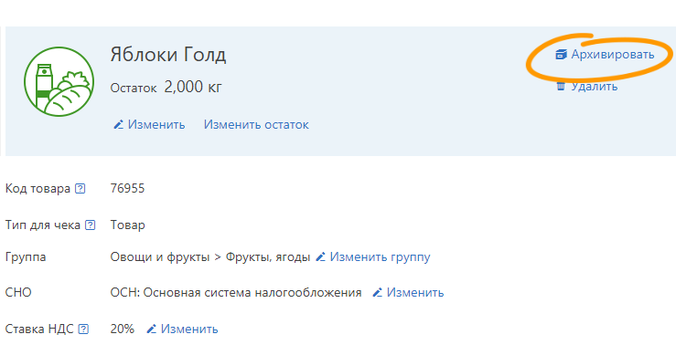
Task: Click pencil icon before Изменить группу
Action: (320, 257)
